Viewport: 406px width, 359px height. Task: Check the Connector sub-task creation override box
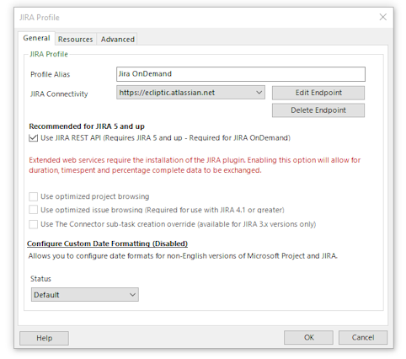tap(34, 224)
